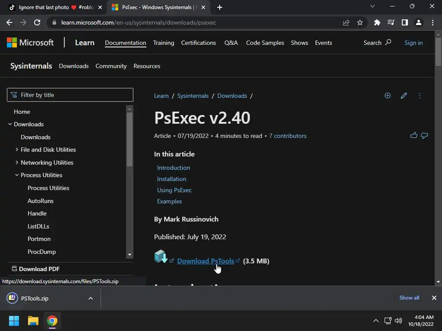
Task: Open the Shows menu item
Action: point(300,43)
